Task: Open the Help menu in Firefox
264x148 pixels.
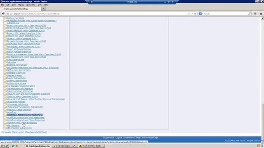Action: (x=46, y=5)
